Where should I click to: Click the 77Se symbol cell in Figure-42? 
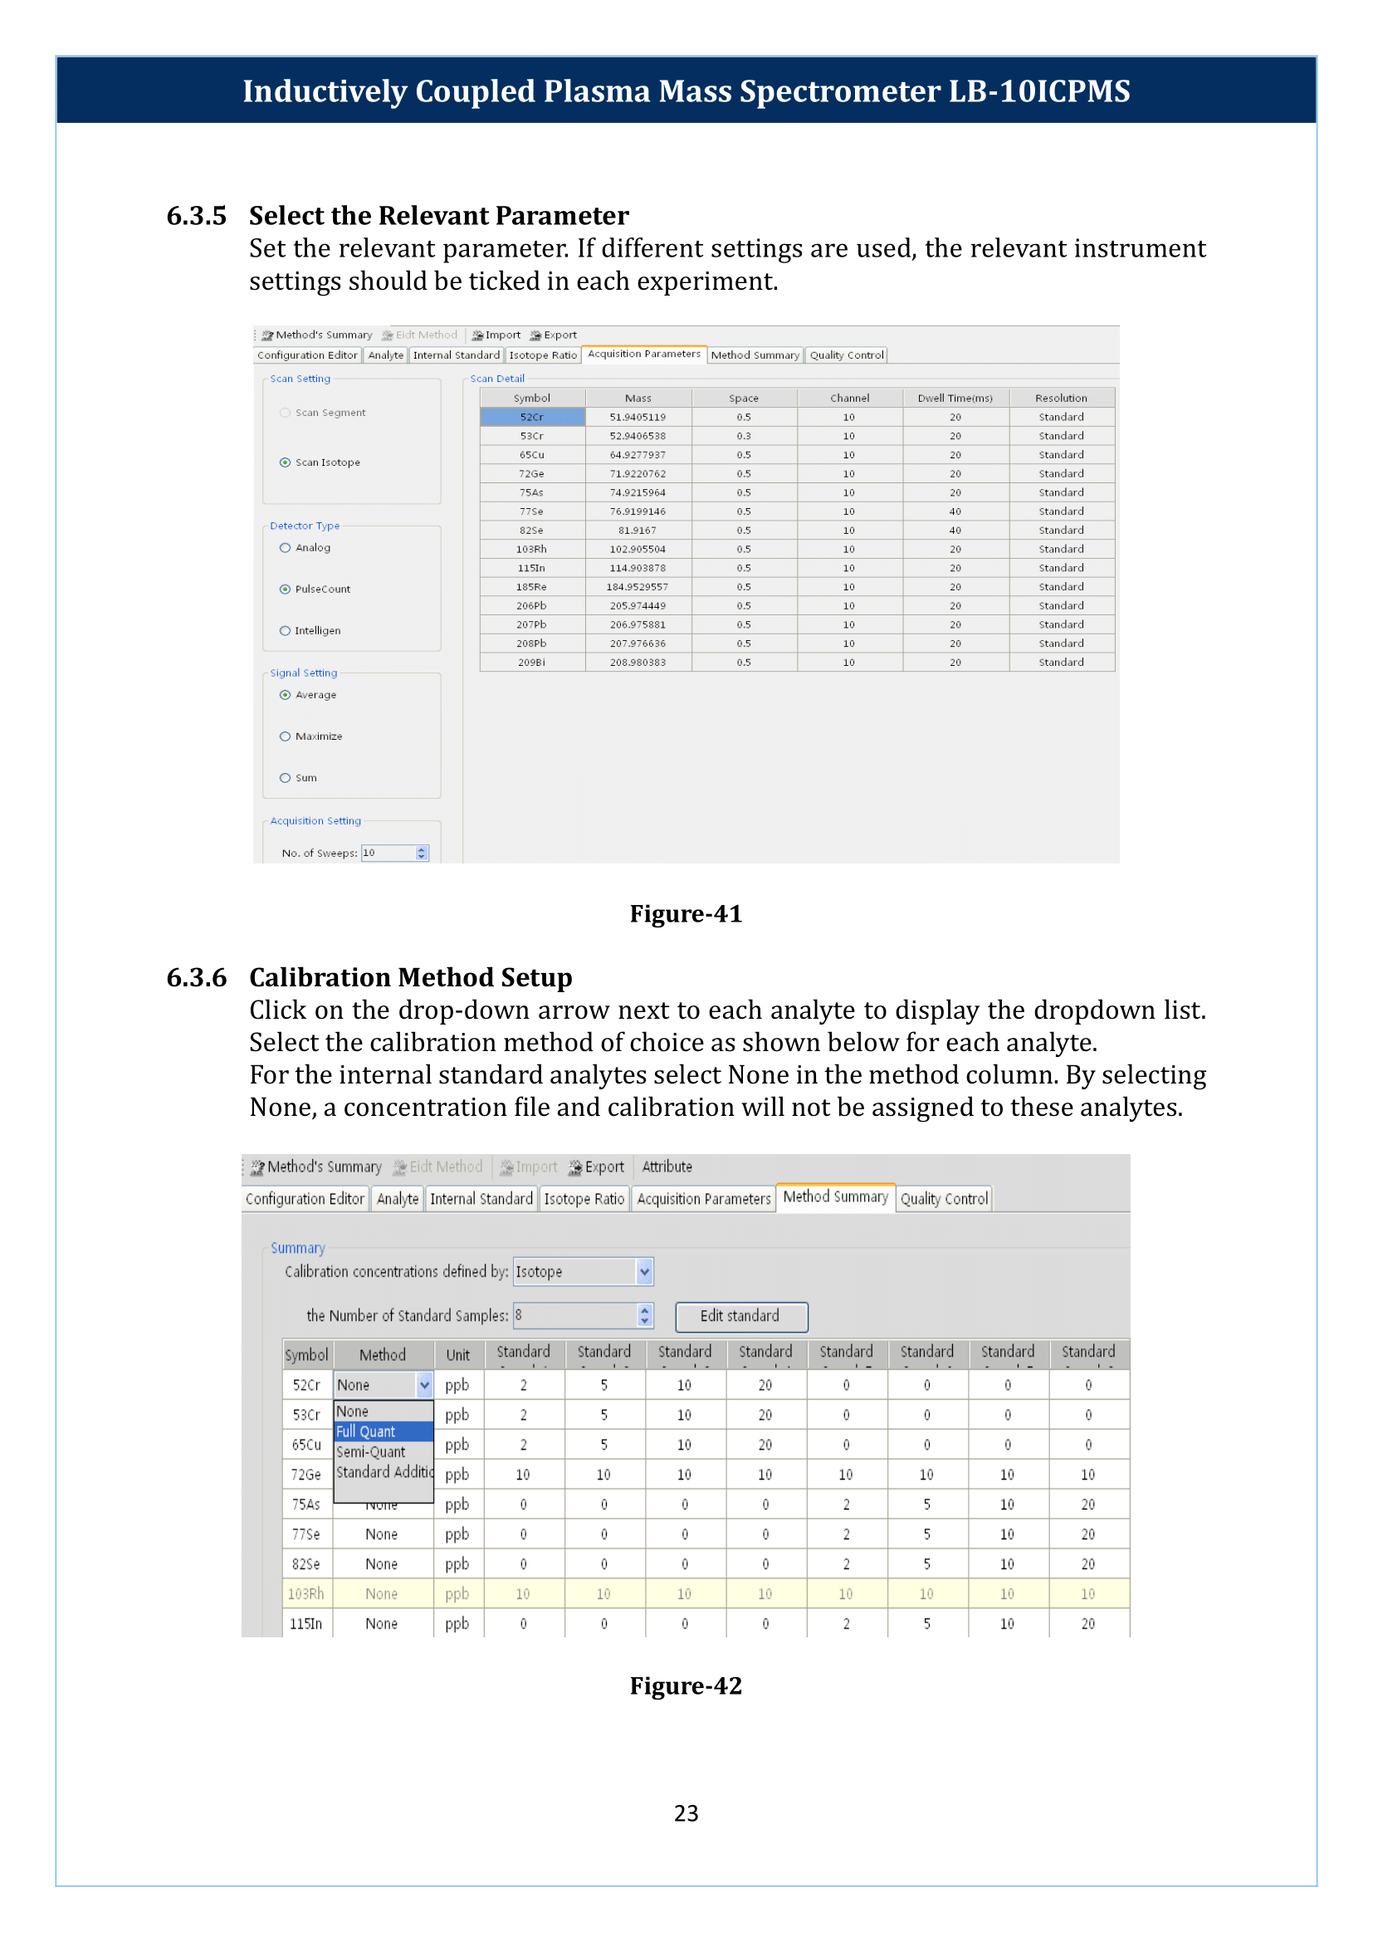(307, 1534)
